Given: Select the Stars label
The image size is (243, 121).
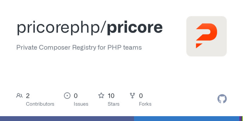Looking at the screenshot, I should coord(114,104).
